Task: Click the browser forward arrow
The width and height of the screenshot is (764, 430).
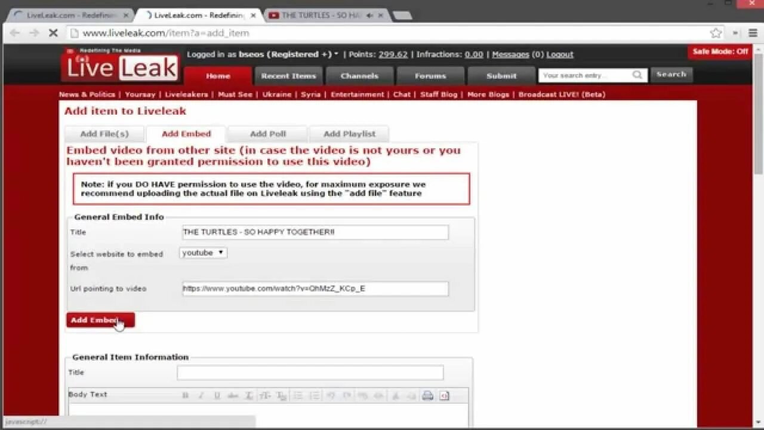Action: tap(34, 33)
